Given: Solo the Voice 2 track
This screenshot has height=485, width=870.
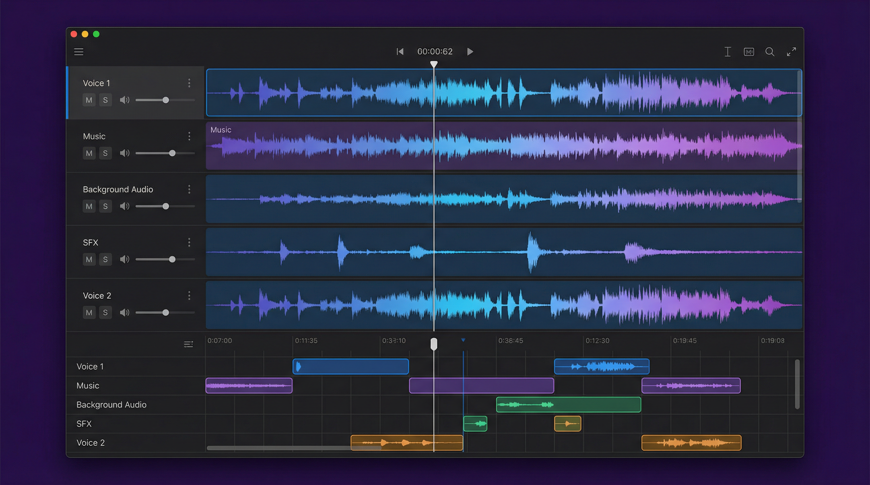Looking at the screenshot, I should coord(106,312).
